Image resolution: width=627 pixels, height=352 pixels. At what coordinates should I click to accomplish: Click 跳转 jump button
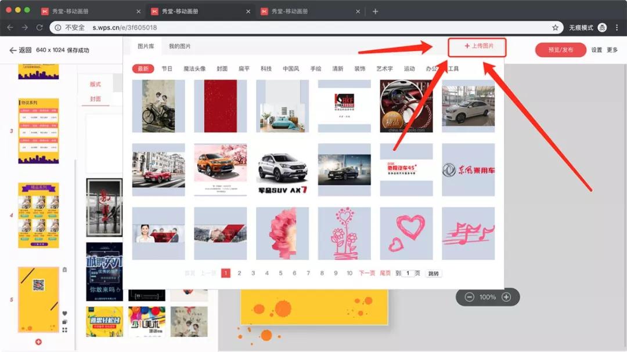click(x=434, y=274)
